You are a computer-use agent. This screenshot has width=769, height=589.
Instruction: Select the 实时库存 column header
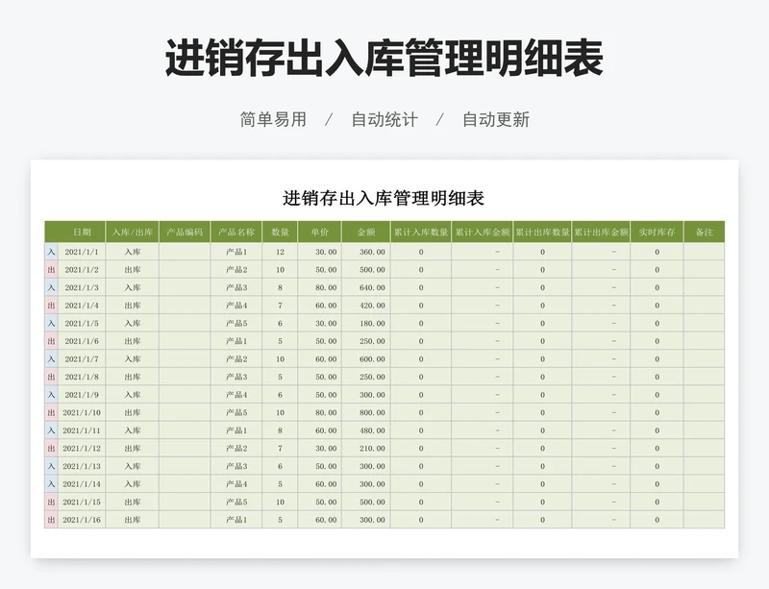[657, 232]
